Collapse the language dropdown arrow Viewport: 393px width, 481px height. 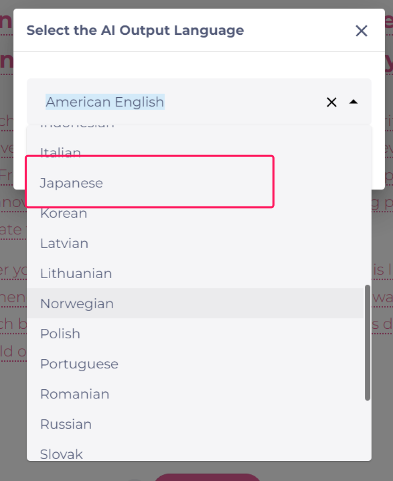coord(354,102)
